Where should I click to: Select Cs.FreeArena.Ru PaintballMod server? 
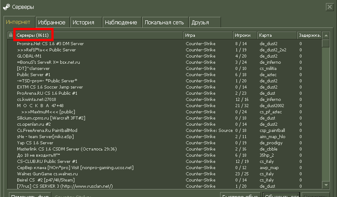(x=165, y=131)
